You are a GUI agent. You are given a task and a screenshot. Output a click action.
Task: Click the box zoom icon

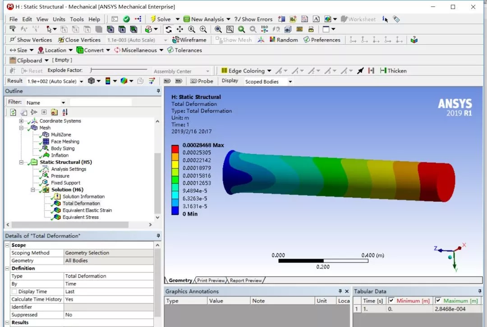pos(230,29)
